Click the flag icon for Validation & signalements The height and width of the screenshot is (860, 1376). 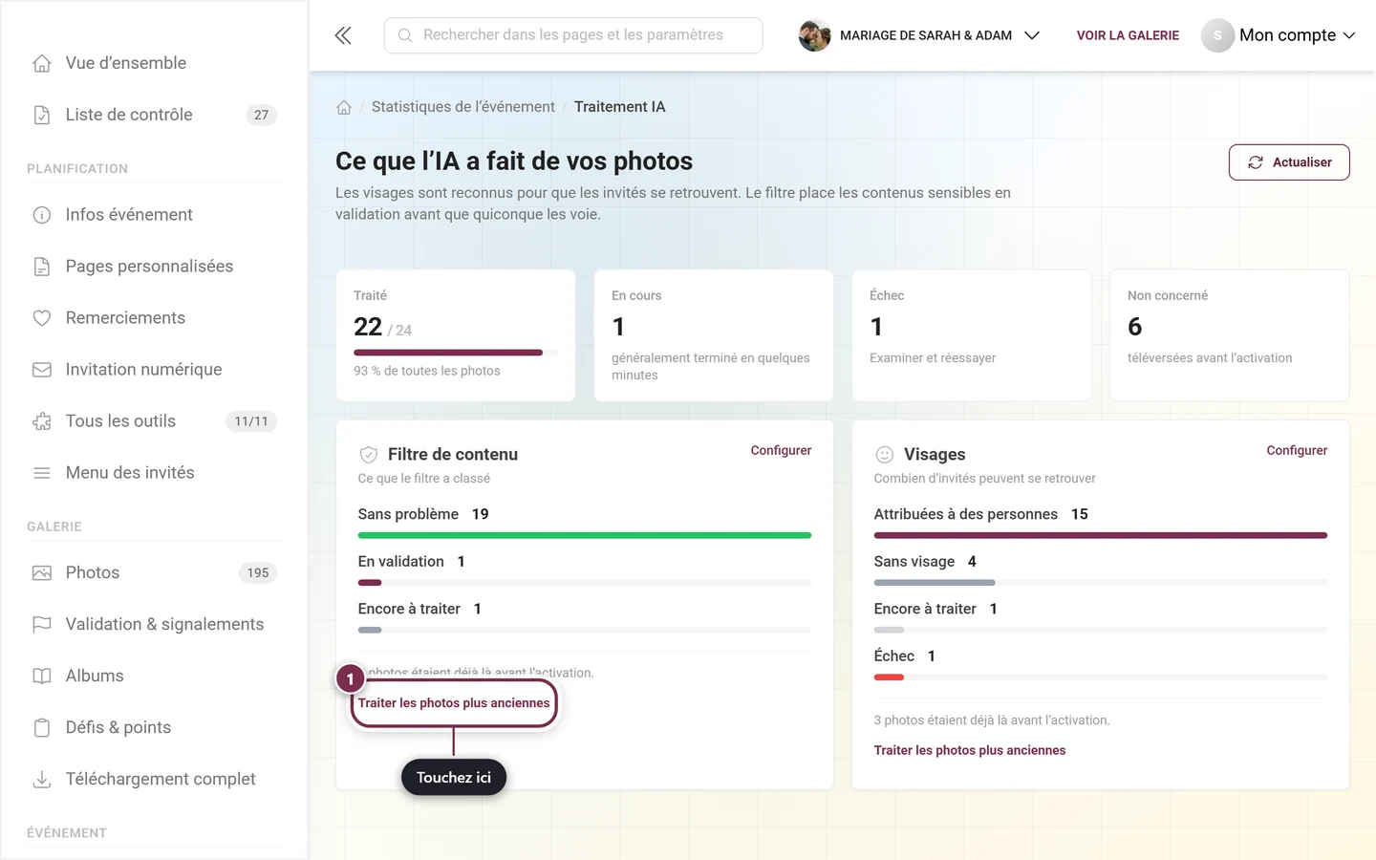pyautogui.click(x=42, y=625)
